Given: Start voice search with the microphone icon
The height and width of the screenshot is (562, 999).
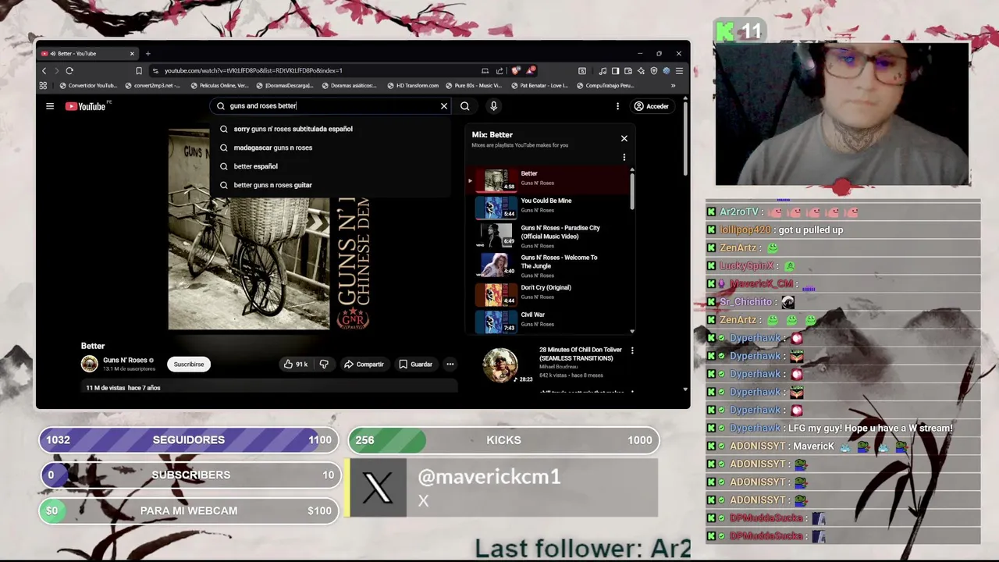Looking at the screenshot, I should (x=493, y=106).
